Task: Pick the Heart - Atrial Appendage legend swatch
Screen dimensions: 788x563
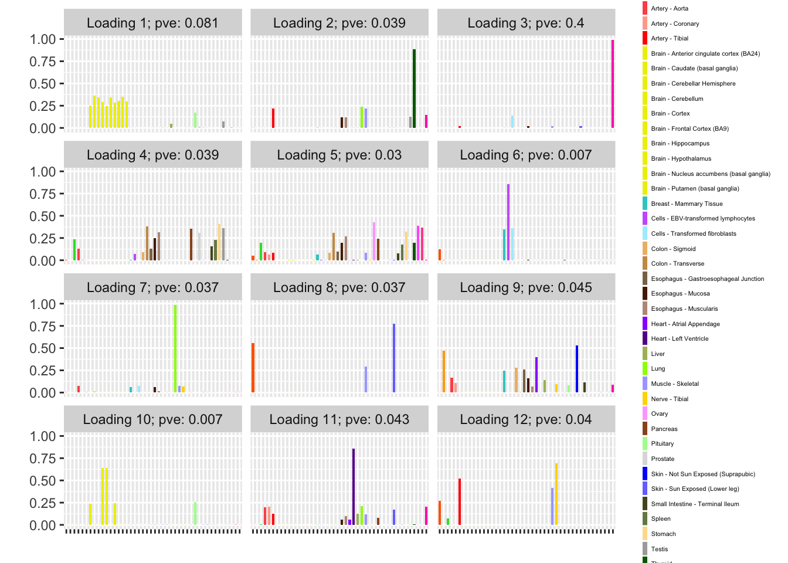Action: 645,324
